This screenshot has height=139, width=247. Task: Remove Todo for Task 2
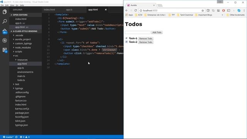pos(146,42)
